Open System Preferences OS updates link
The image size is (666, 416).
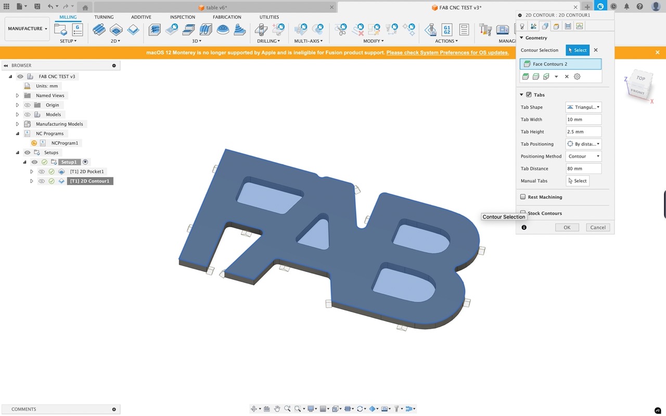(447, 53)
